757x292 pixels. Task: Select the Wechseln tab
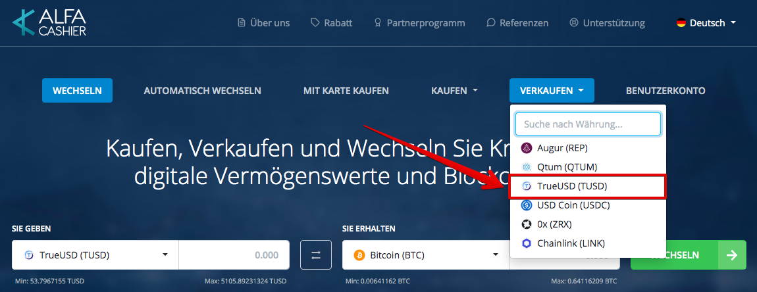click(x=77, y=90)
